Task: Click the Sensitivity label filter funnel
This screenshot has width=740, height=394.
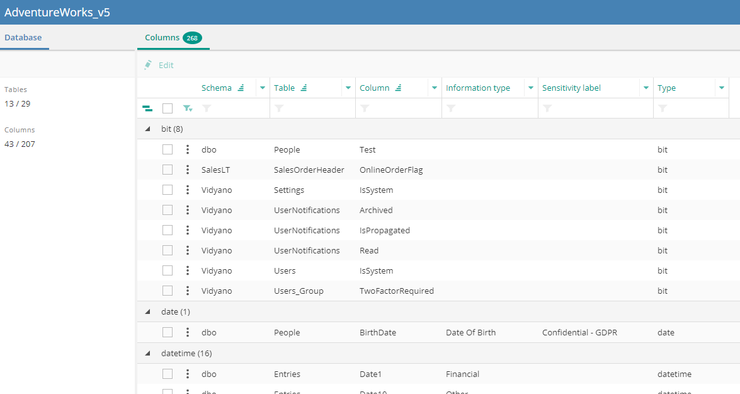Action: click(547, 108)
